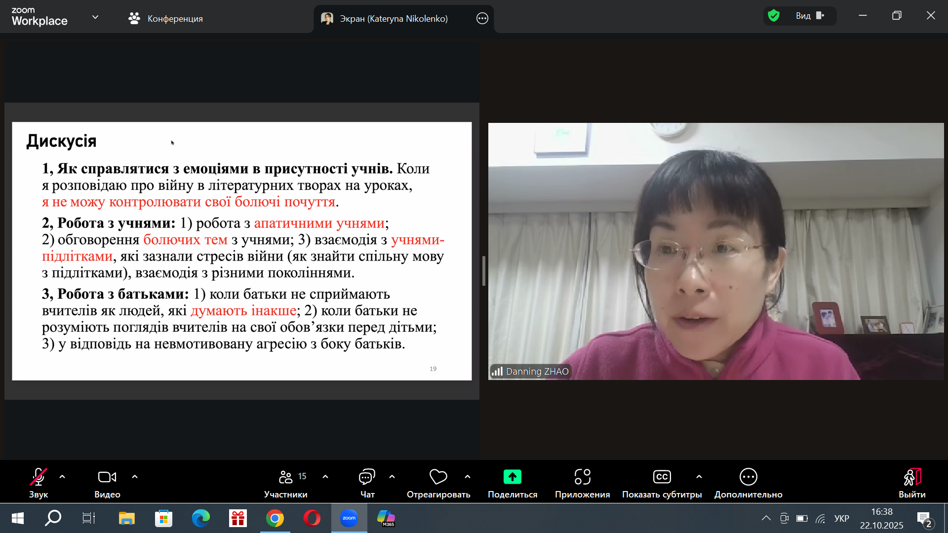Click the Leave meeting icon
948x533 pixels.
point(911,477)
